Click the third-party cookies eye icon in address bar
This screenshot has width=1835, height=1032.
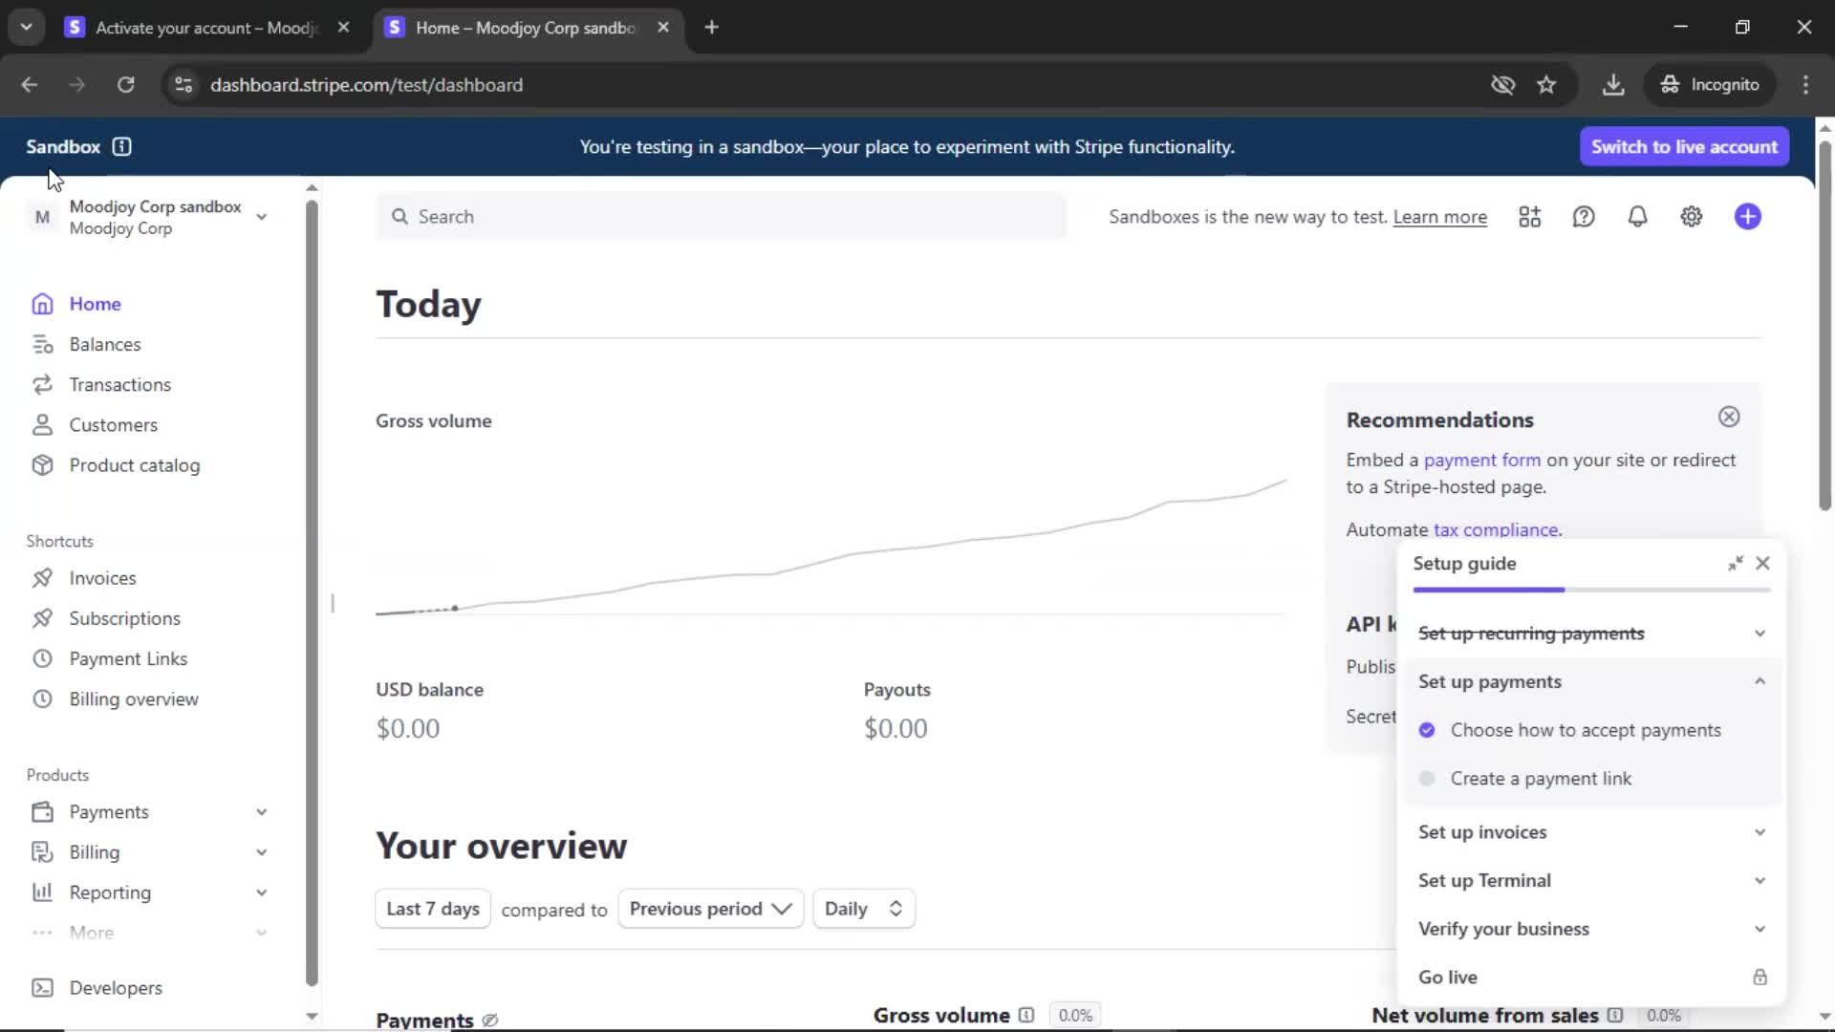coord(1502,85)
